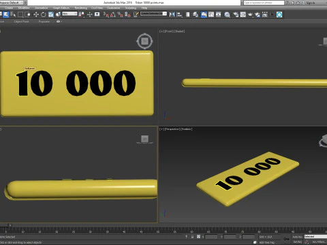Toggle the Percent Snap button
The width and height of the screenshot is (327, 245).
pos(121,14)
